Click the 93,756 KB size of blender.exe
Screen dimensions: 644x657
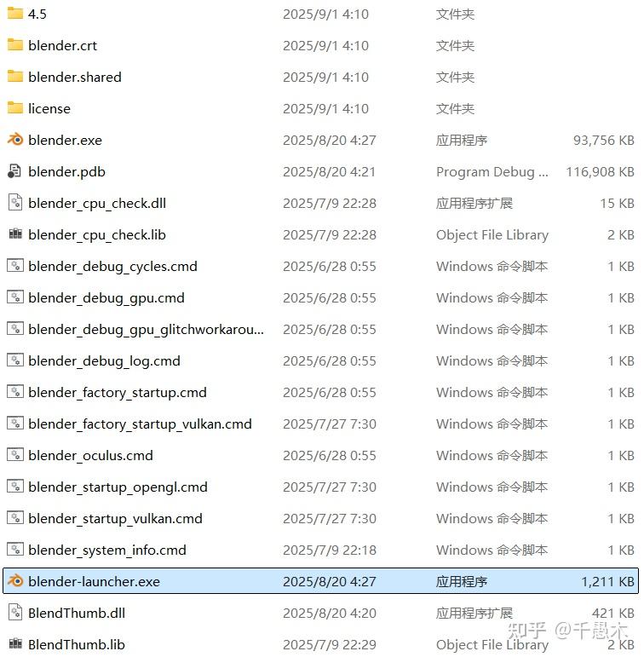point(603,140)
